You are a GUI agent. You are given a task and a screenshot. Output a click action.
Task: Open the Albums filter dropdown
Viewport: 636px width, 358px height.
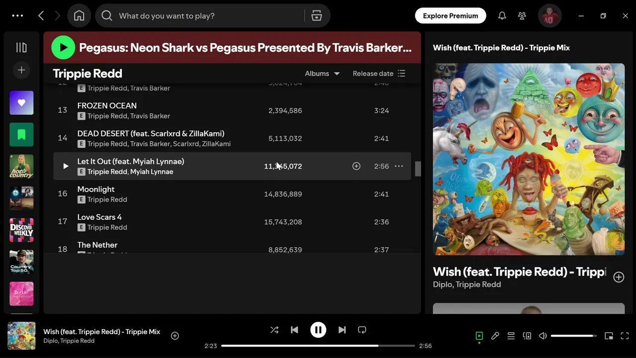point(322,74)
